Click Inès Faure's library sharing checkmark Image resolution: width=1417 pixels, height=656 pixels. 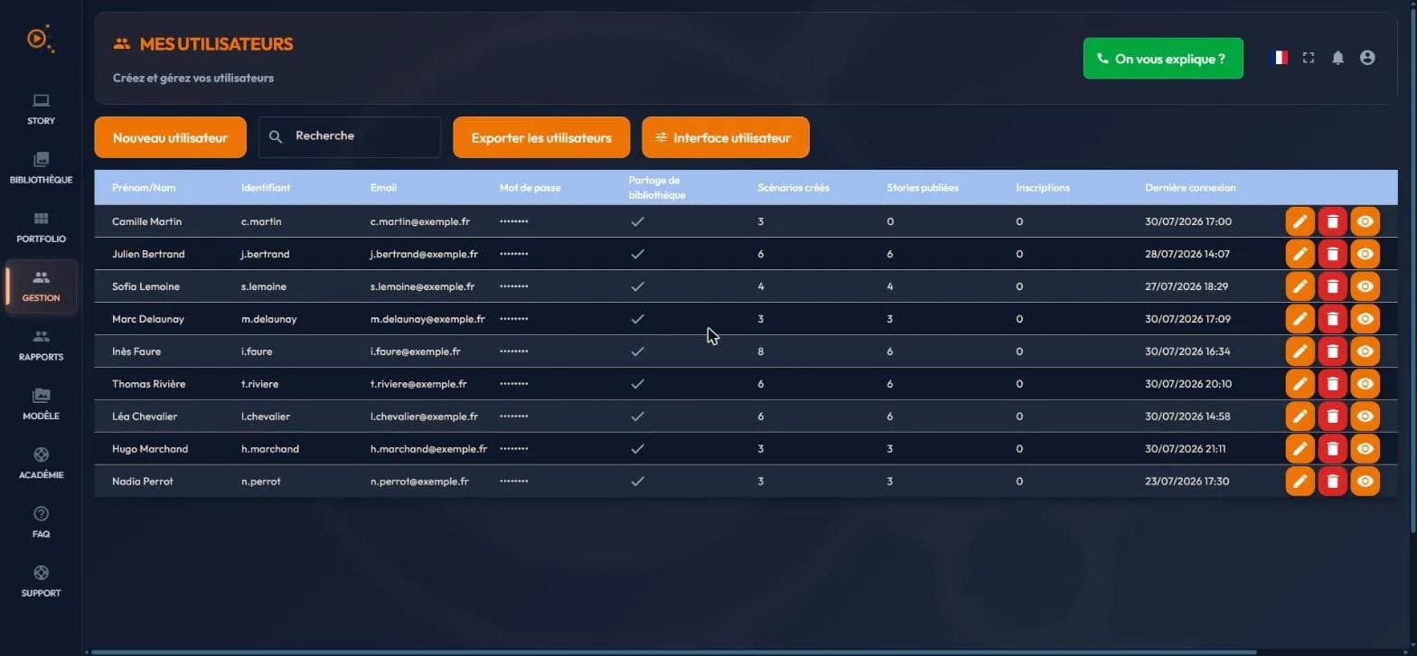637,351
